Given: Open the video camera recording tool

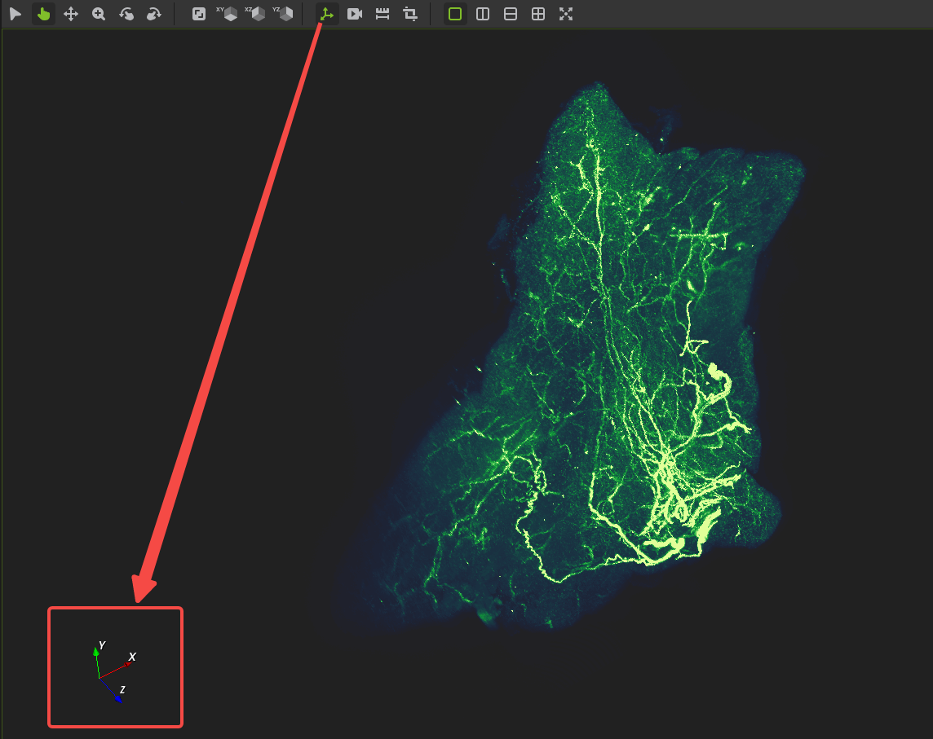Looking at the screenshot, I should pyautogui.click(x=355, y=14).
